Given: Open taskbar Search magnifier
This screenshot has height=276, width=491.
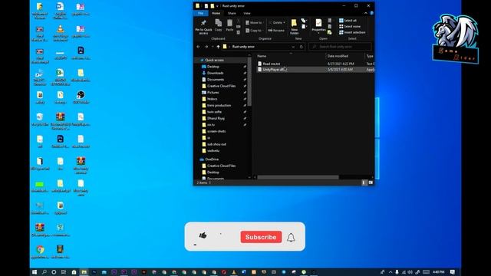Looking at the screenshot, I should point(44,272).
